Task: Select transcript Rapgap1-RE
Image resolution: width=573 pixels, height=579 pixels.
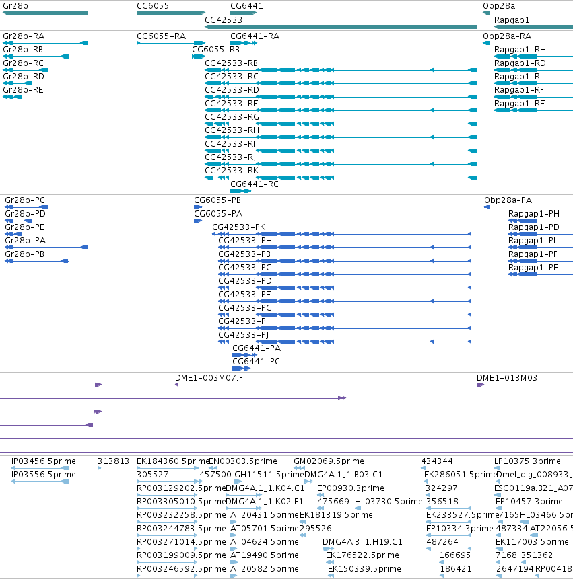Action: click(x=519, y=104)
